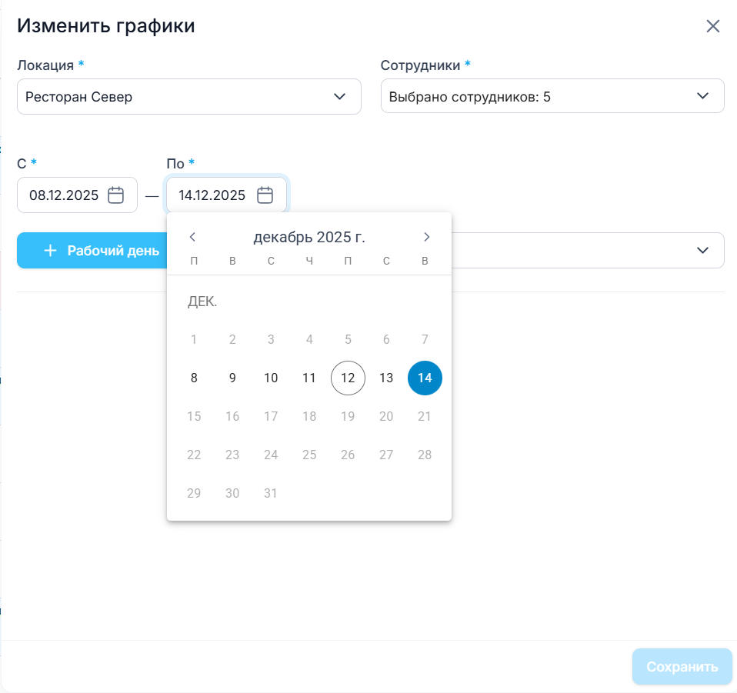Pick December 9 in the calendar

point(232,378)
